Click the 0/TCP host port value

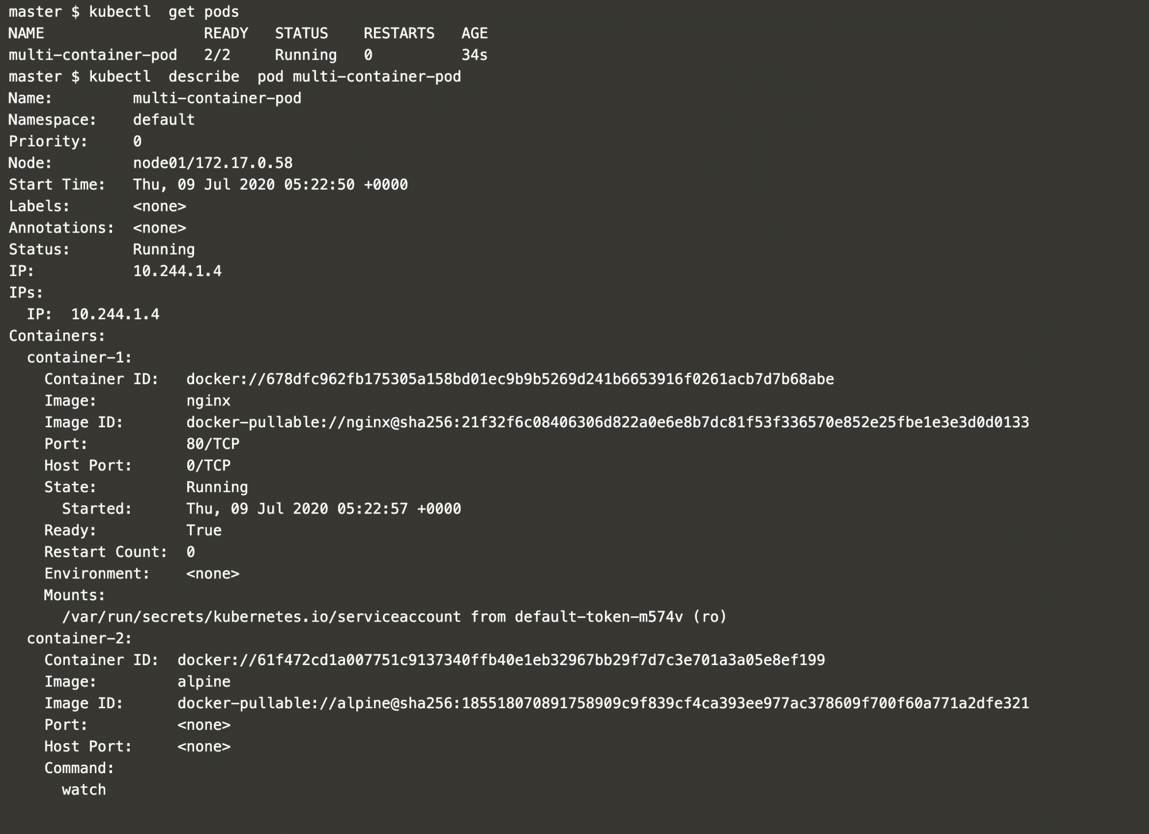click(x=208, y=466)
